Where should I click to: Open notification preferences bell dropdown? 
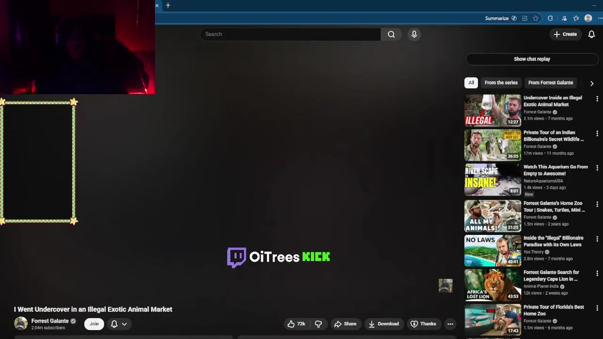[119, 324]
